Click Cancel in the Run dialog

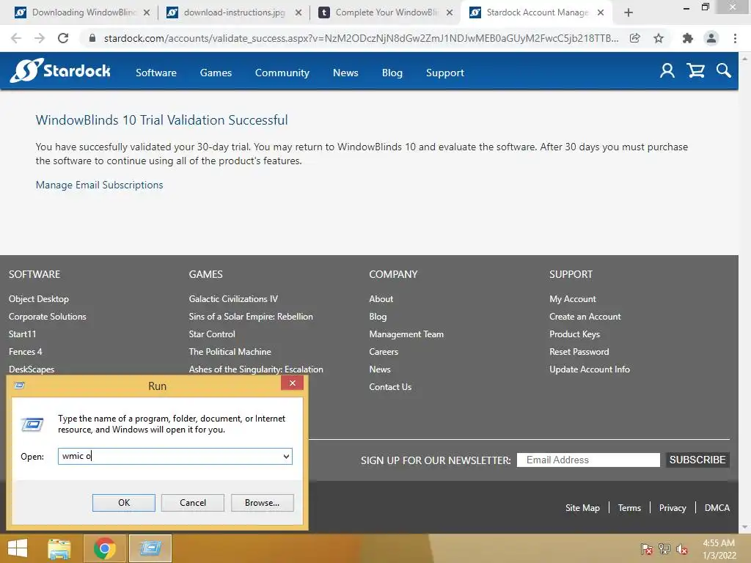point(193,503)
